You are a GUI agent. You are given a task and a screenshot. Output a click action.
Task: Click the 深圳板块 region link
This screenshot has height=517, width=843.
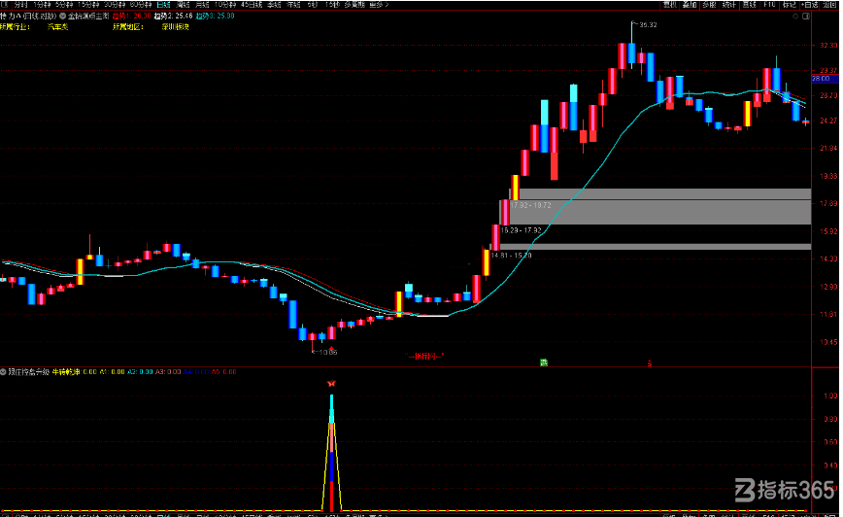point(175,27)
